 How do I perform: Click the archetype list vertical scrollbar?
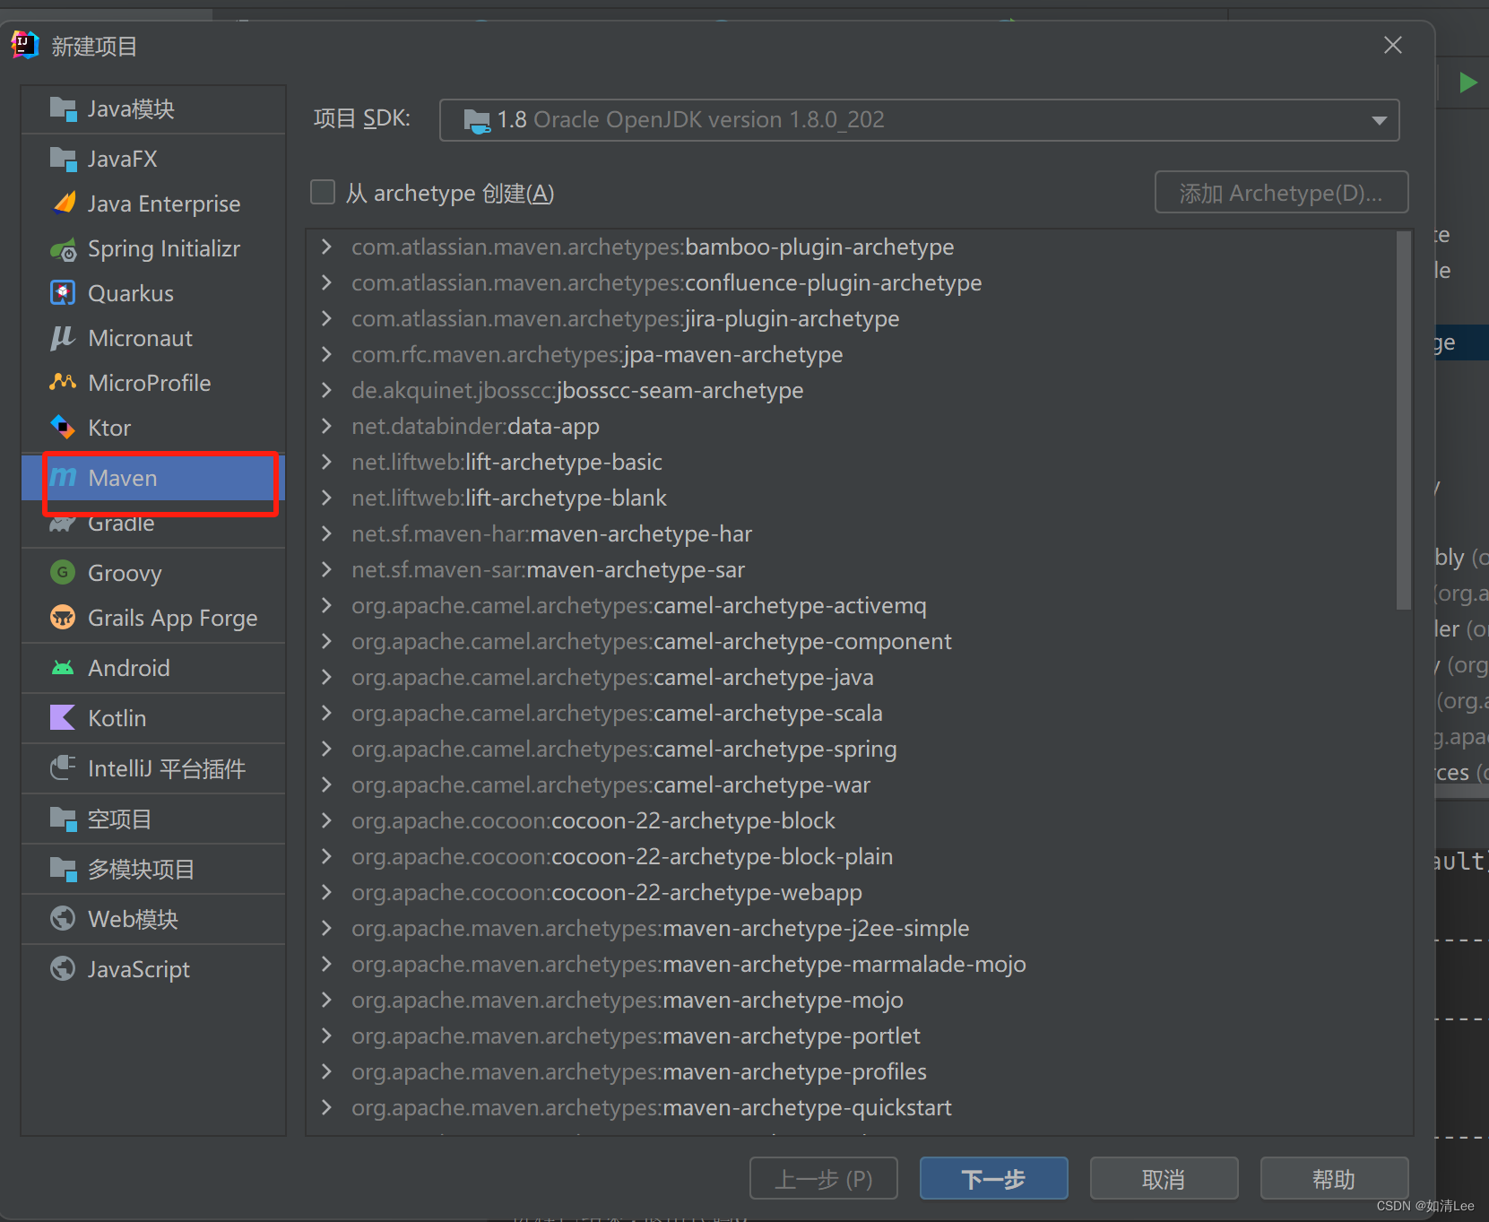coord(1404,421)
